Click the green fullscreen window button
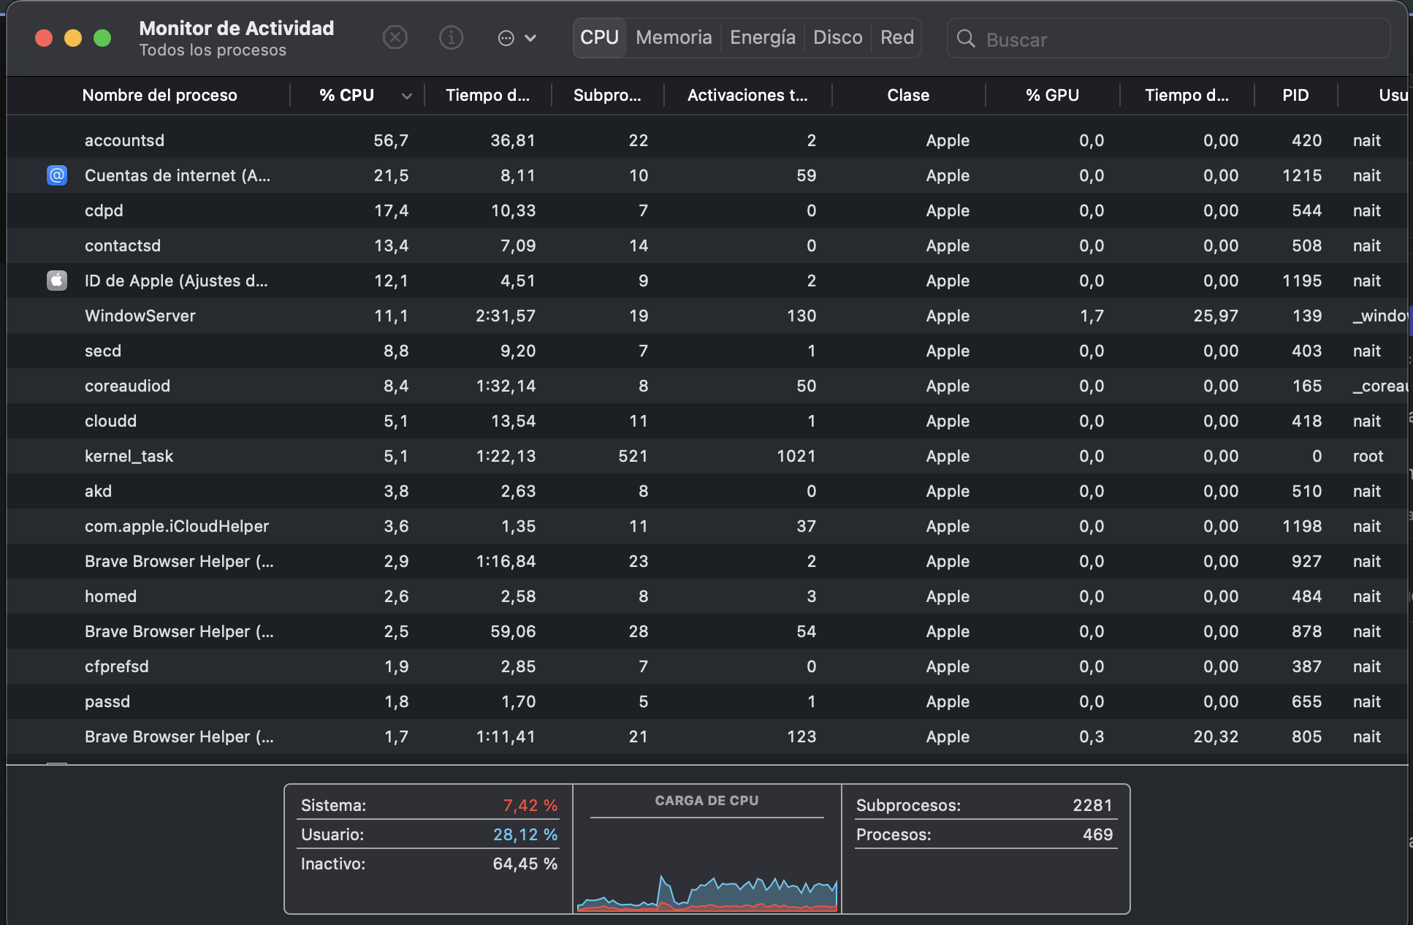This screenshot has width=1413, height=925. pos(102,38)
